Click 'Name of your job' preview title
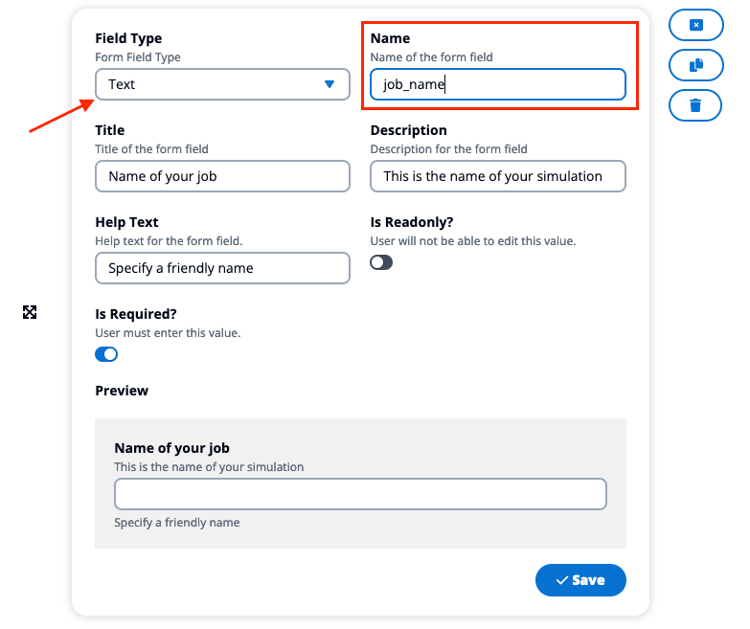The height and width of the screenshot is (629, 750). (x=171, y=448)
